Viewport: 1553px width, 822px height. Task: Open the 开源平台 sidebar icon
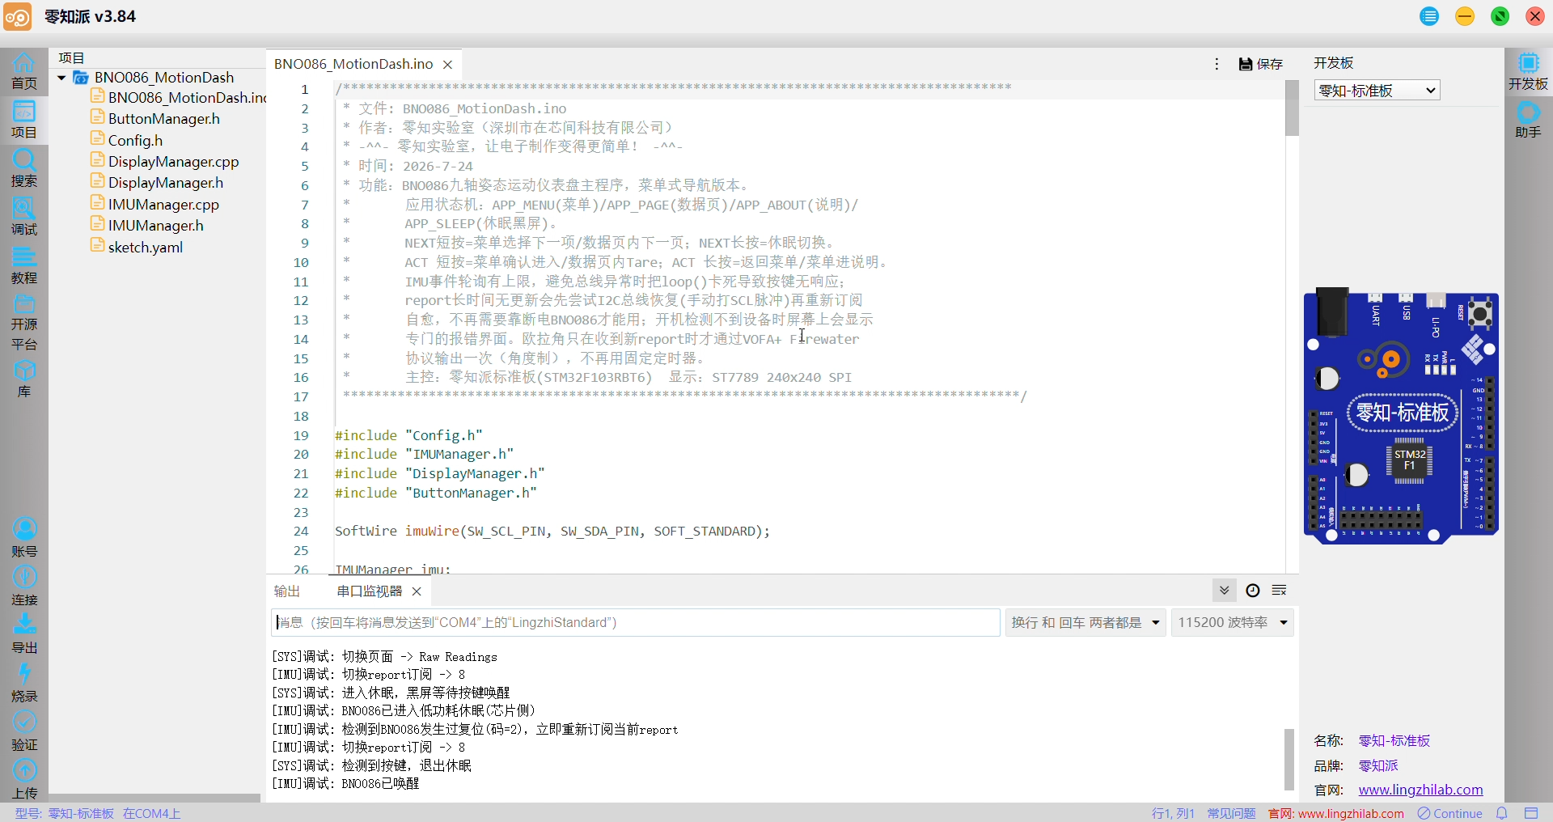pyautogui.click(x=23, y=323)
